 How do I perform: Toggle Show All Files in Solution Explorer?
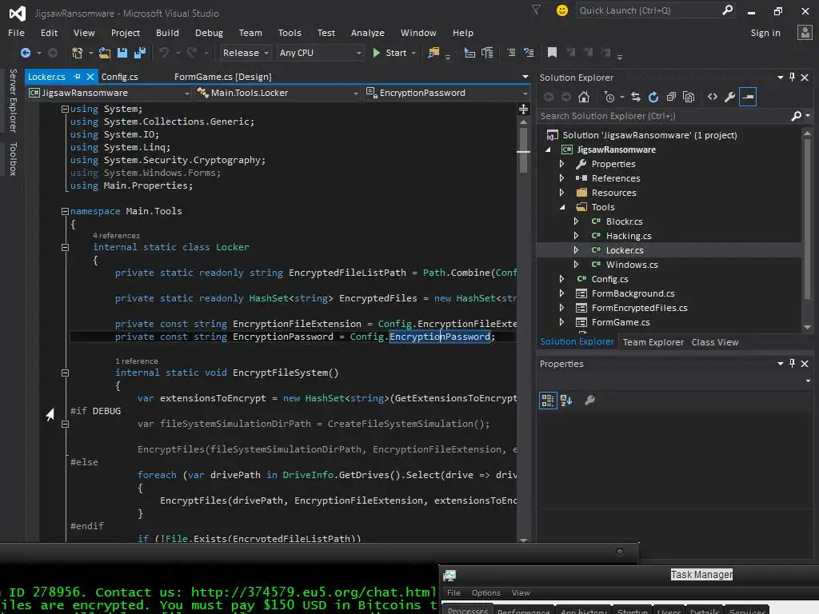pos(689,97)
